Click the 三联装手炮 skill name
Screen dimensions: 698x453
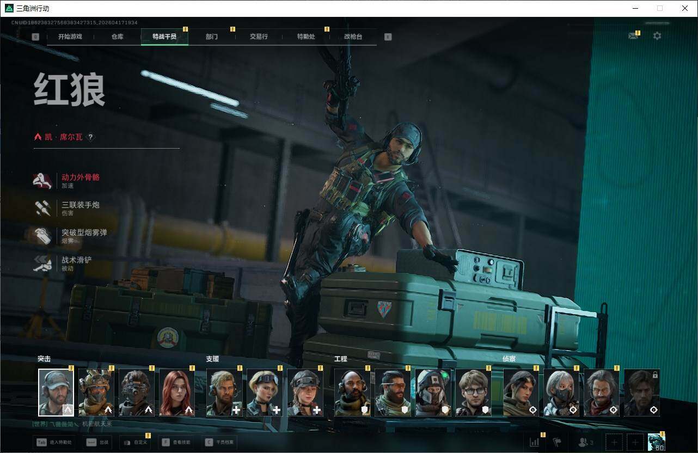81,205
